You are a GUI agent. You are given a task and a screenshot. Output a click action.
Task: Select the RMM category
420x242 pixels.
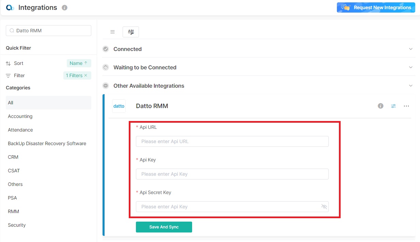[14, 211]
